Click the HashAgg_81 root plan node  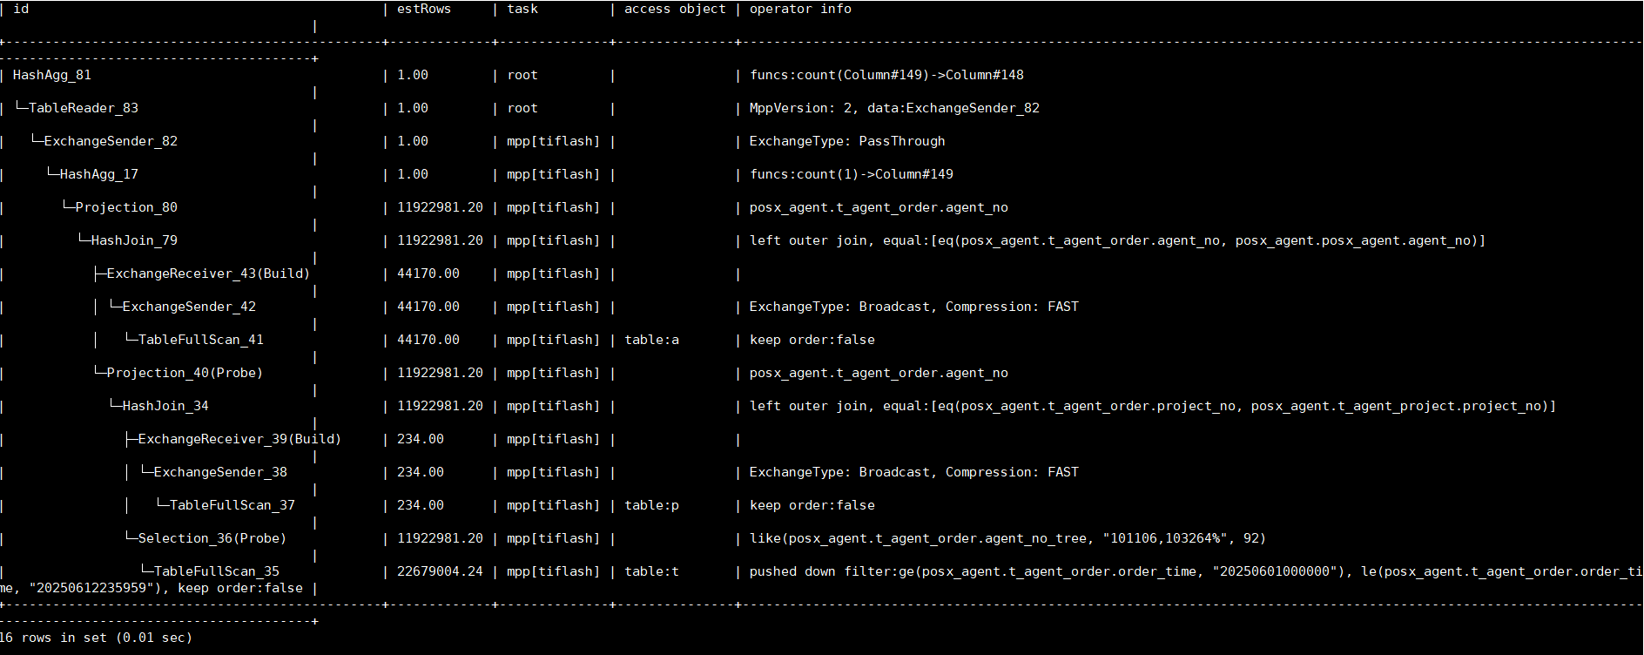(51, 75)
